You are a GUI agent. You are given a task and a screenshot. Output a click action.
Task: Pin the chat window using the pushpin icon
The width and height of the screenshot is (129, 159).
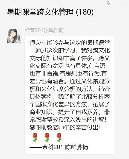109,3
